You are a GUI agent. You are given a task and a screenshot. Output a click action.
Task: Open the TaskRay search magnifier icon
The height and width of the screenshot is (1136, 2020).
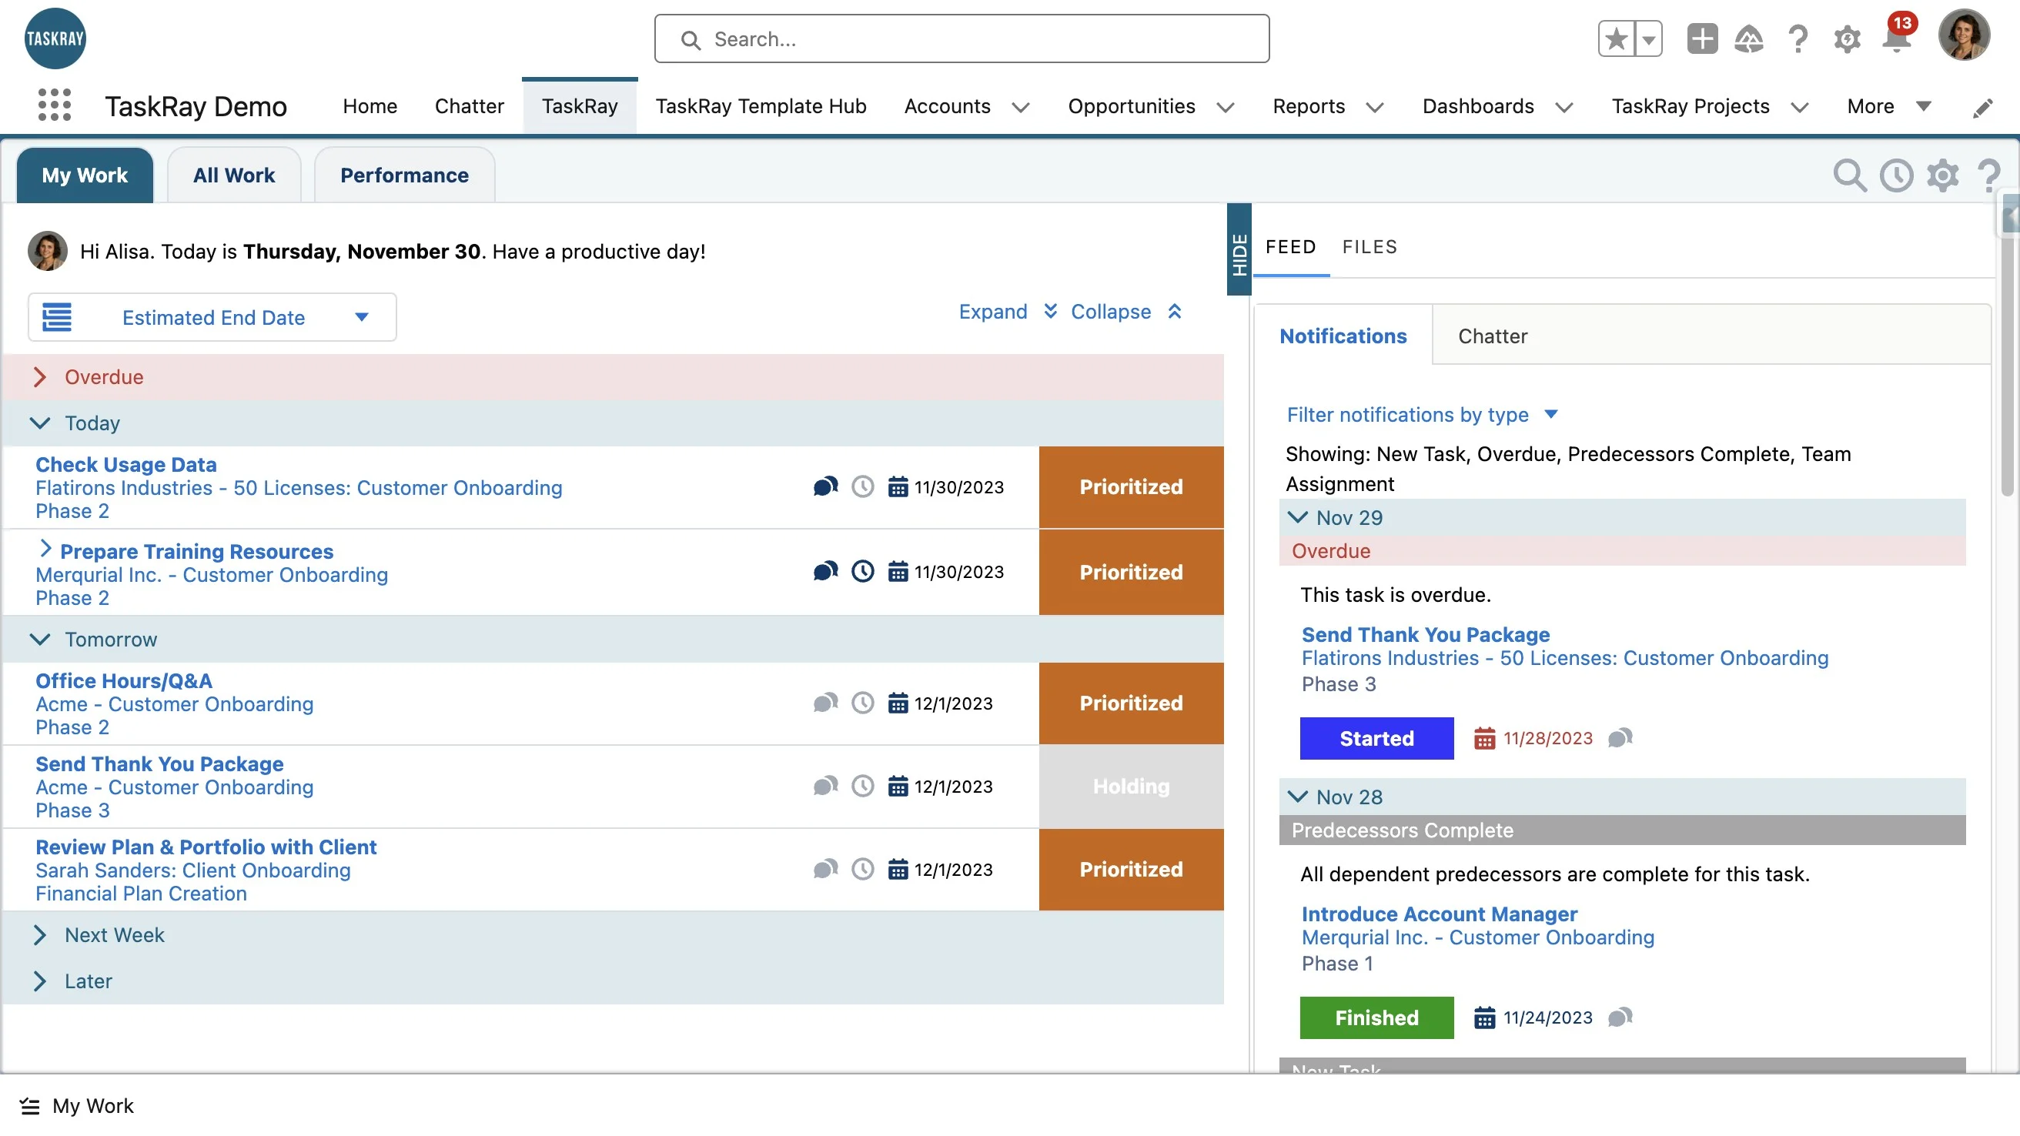point(1848,175)
